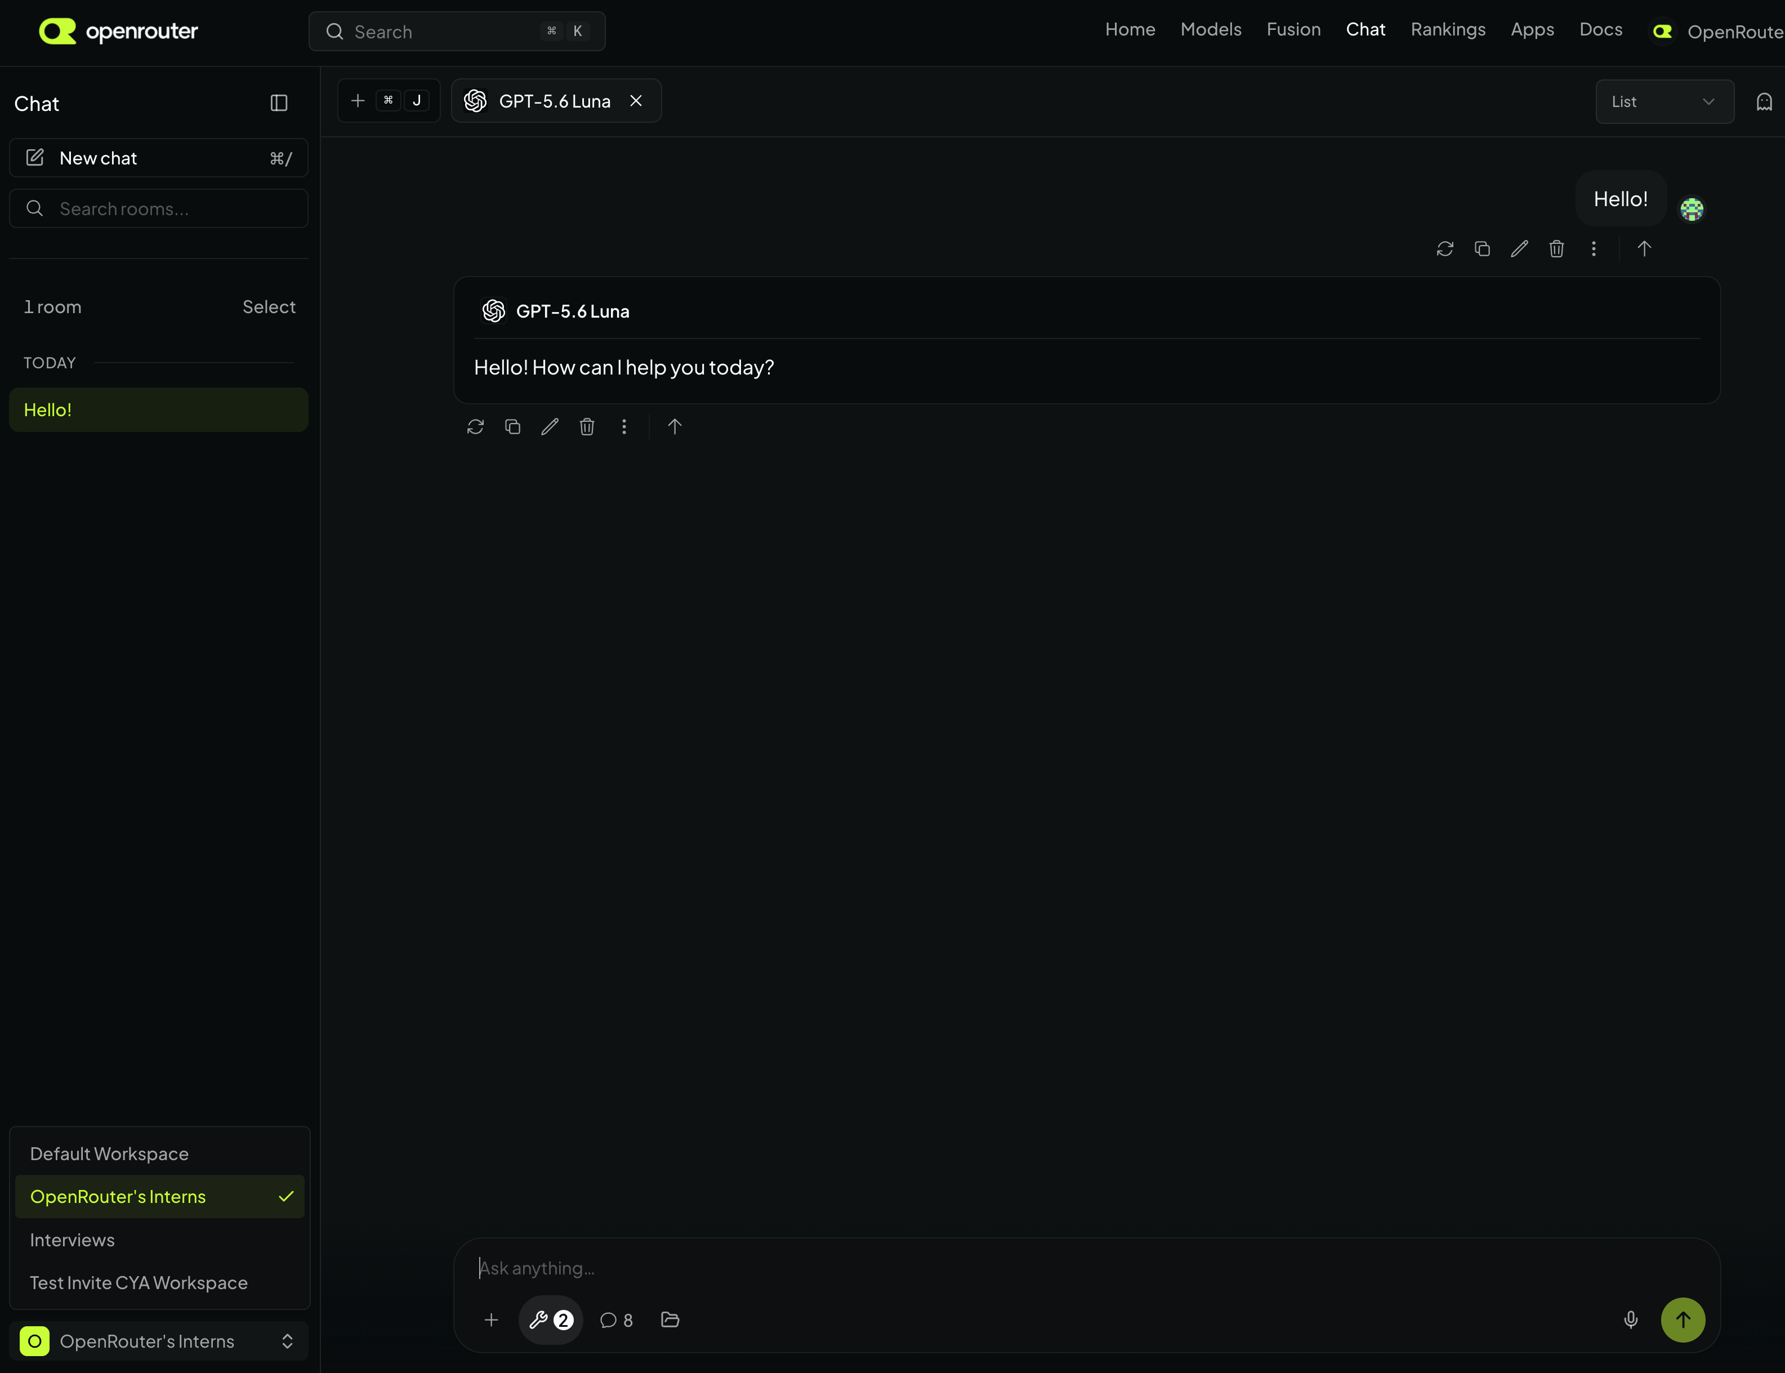1785x1373 pixels.
Task: Copy the user Hello! message
Action: (x=1482, y=248)
